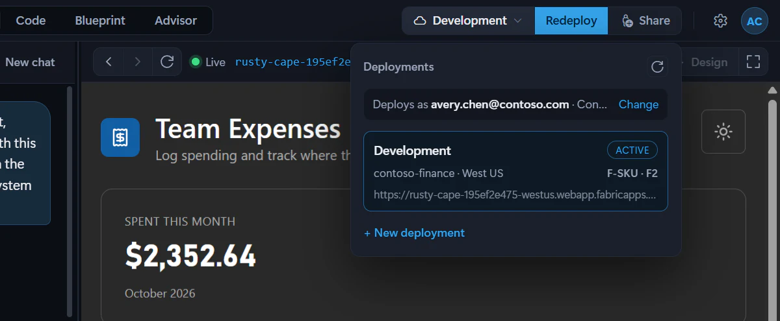Click the deployment webapp URL text
Image resolution: width=780 pixels, height=321 pixels.
[x=515, y=195]
